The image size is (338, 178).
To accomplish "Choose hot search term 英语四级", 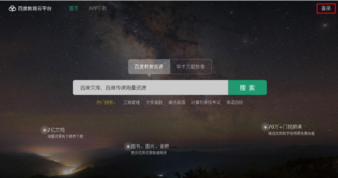I will tap(235, 102).
